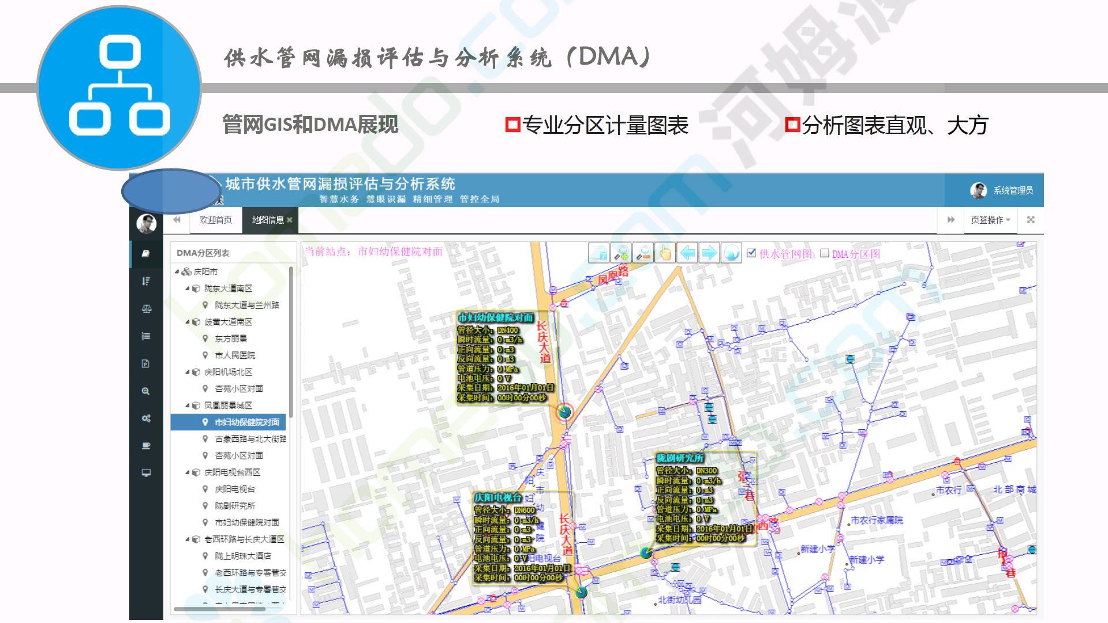Click the DMA panel vertical scrollbar
Screen dimensions: 1108x623
click(291, 341)
